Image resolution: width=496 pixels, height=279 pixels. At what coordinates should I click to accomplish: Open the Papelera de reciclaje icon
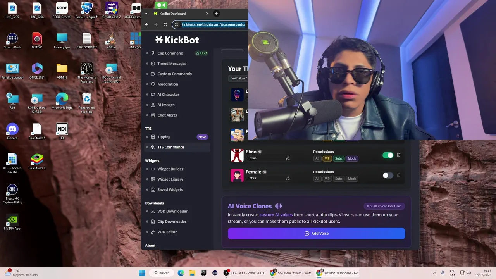coord(87,103)
